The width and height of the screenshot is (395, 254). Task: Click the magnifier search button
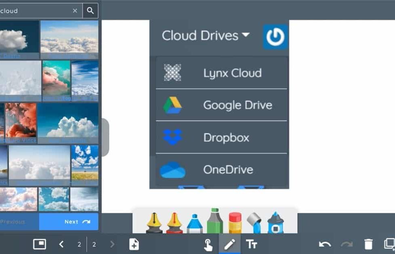pyautogui.click(x=90, y=10)
